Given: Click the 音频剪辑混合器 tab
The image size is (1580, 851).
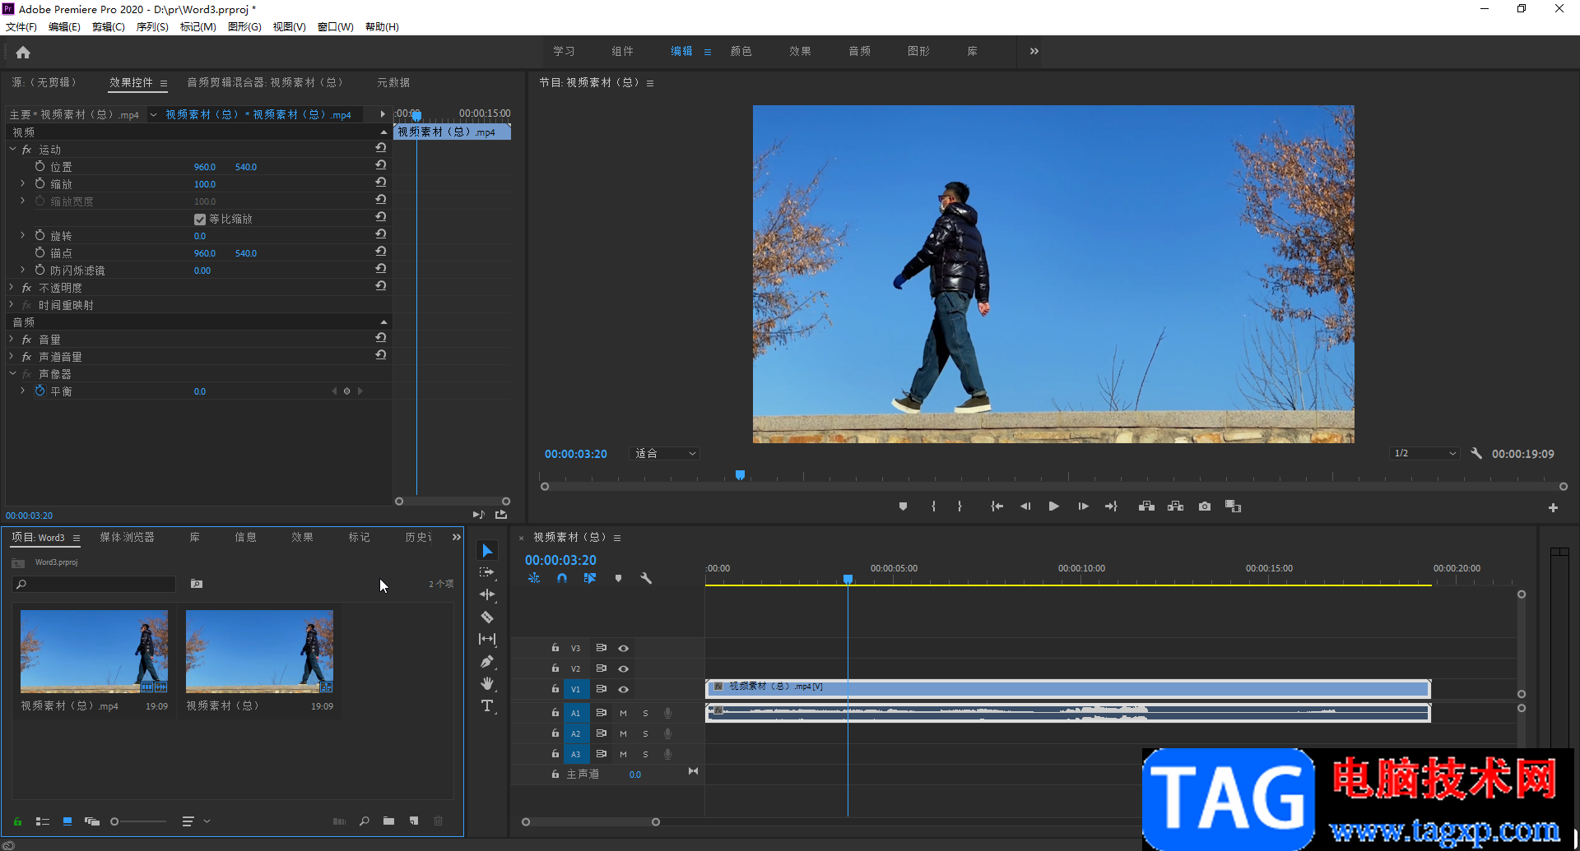Looking at the screenshot, I should (x=264, y=82).
